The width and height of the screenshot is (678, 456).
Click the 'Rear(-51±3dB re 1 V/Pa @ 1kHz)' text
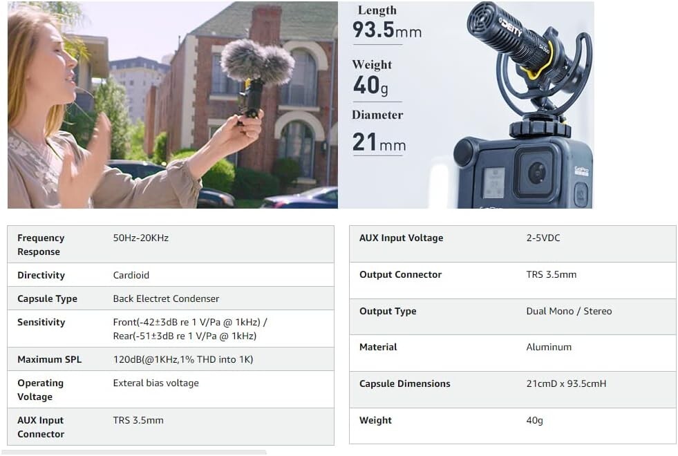pos(185,336)
